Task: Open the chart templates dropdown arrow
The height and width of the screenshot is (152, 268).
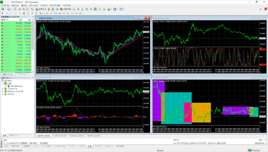Action: pos(125,9)
